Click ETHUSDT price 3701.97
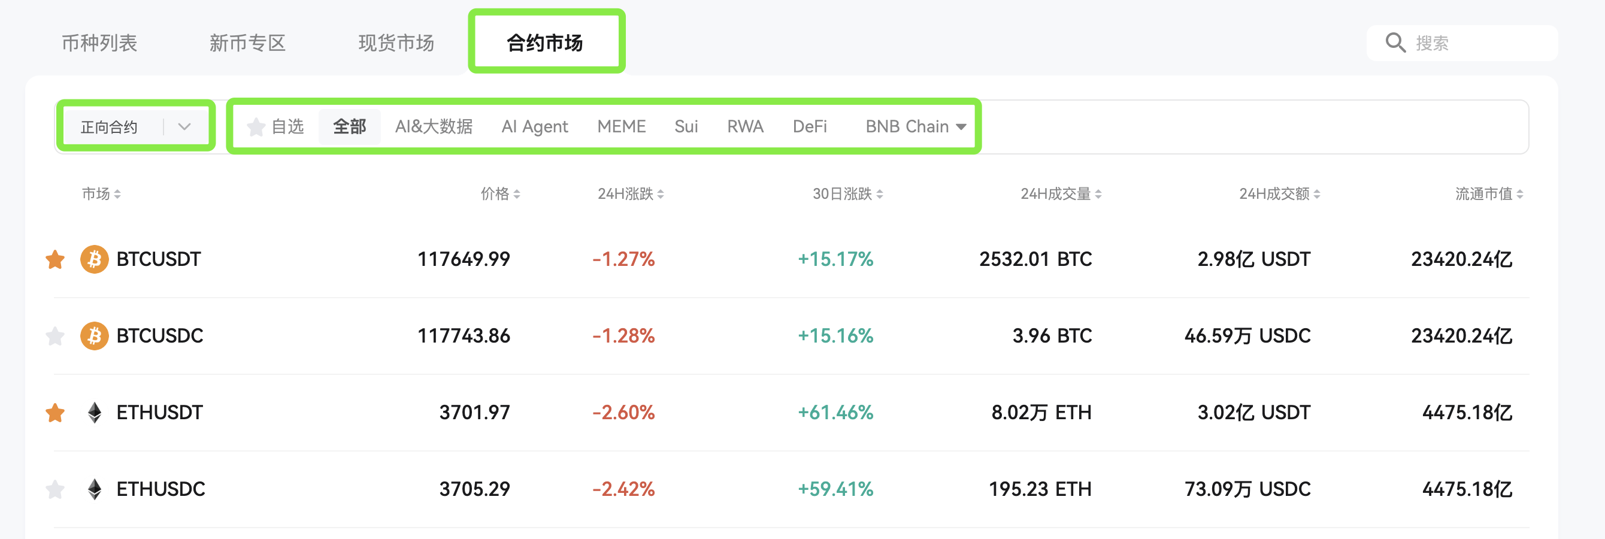The width and height of the screenshot is (1605, 539). (475, 413)
